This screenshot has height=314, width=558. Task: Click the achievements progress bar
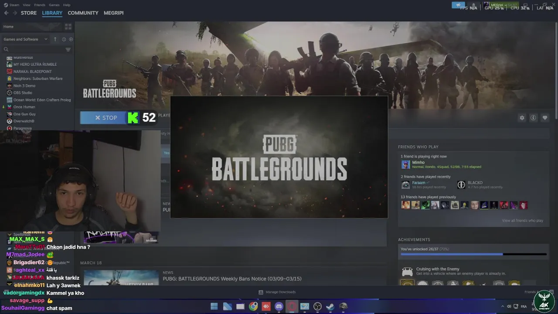(x=473, y=254)
